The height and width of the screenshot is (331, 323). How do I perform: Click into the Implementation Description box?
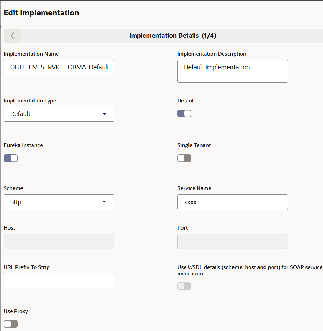coord(232,71)
